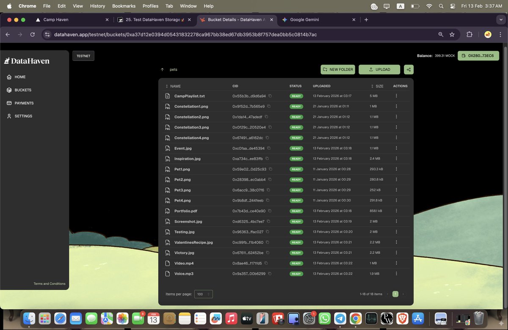
Task: Switch to the Test DataHaven Storage tab
Action: click(x=155, y=19)
